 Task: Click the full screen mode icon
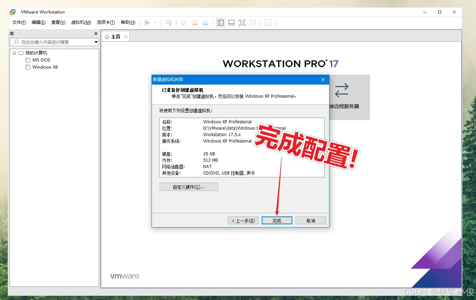point(242,23)
